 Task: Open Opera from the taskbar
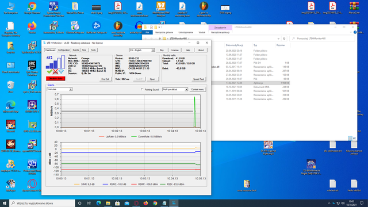[136, 203]
